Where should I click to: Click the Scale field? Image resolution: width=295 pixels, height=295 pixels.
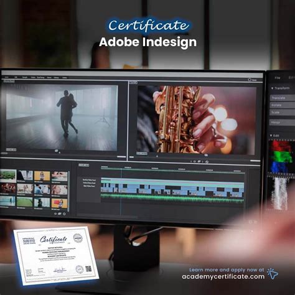tap(283, 112)
